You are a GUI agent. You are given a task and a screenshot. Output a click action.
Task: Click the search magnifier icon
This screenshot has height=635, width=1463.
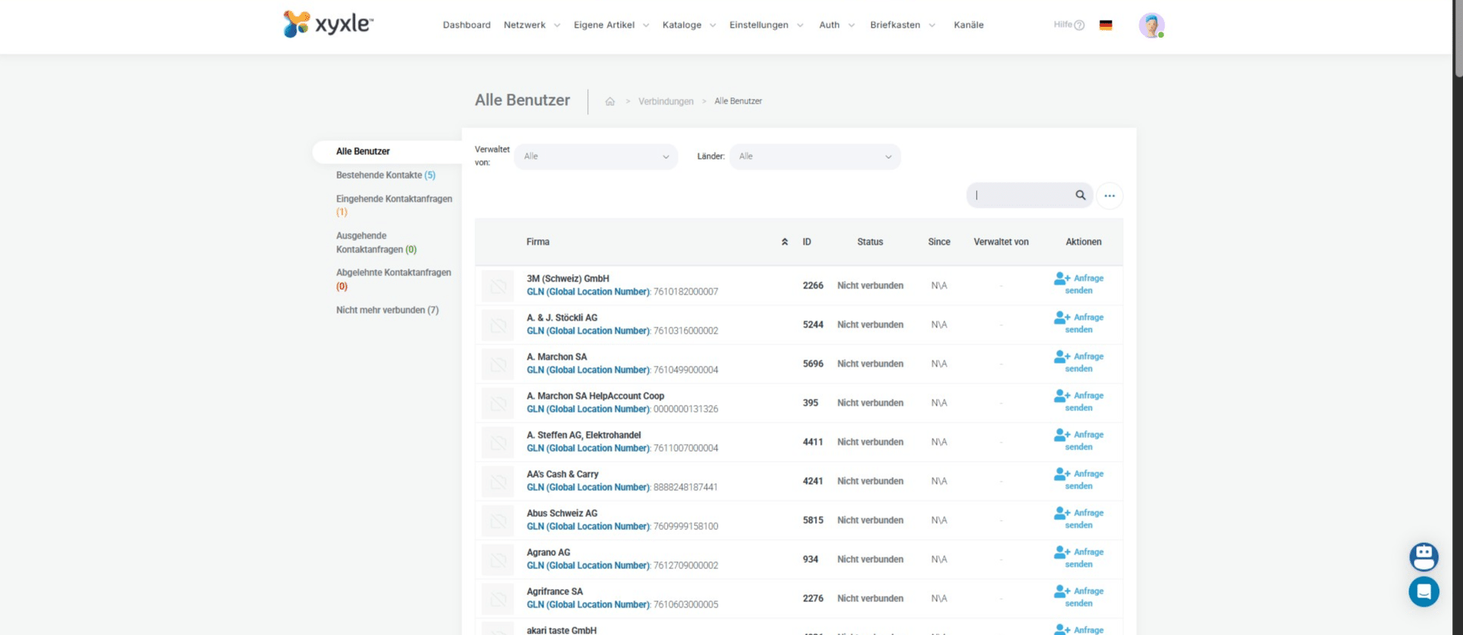[1080, 196]
